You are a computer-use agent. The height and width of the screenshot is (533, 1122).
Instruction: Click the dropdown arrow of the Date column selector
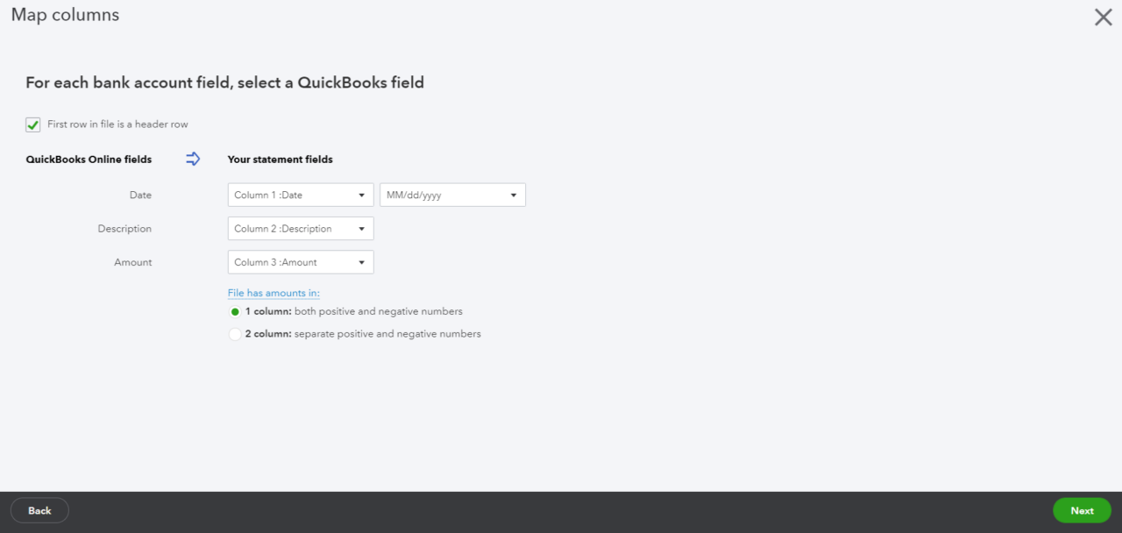pos(361,195)
